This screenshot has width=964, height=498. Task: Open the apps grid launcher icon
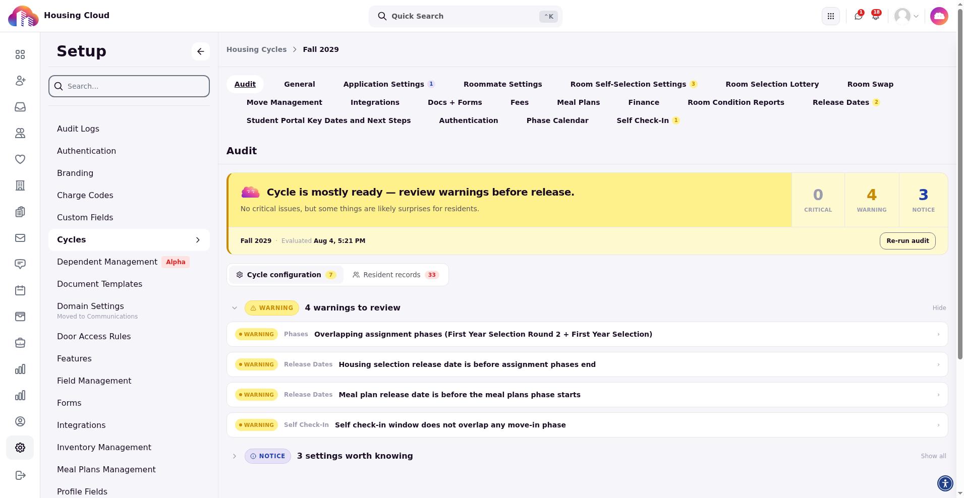coord(831,16)
